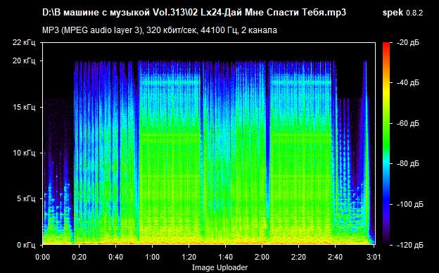The height and width of the screenshot is (273, 439).
Task: Click the -20 дБ scale label
Action: pos(408,42)
